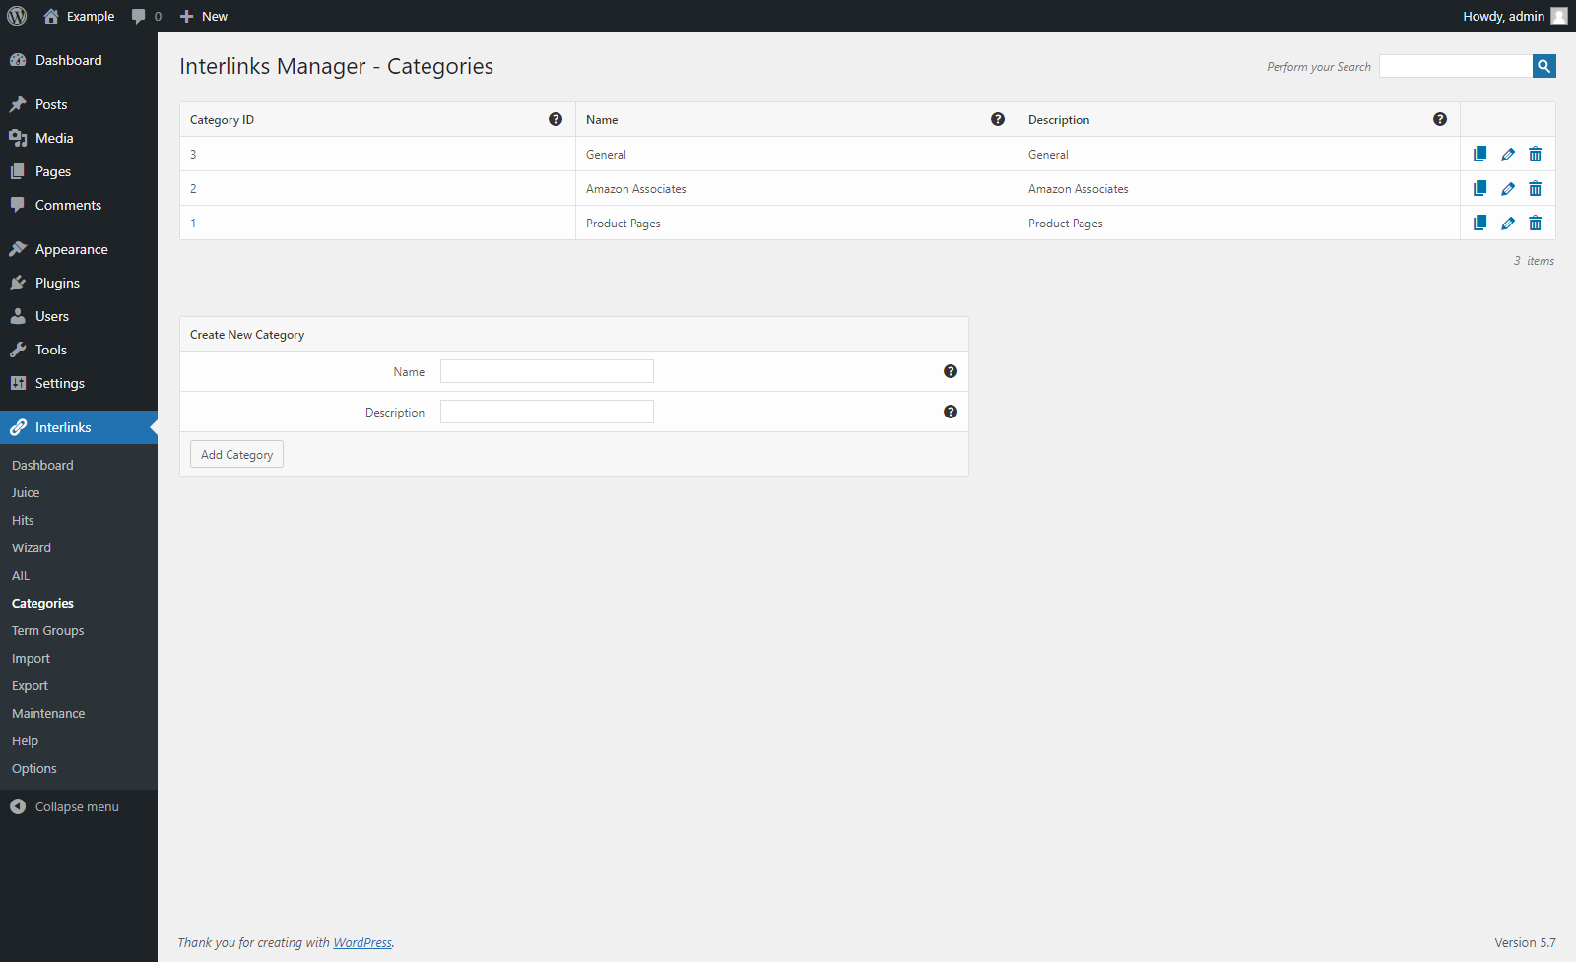Click the Description column help icon

coord(1439,118)
